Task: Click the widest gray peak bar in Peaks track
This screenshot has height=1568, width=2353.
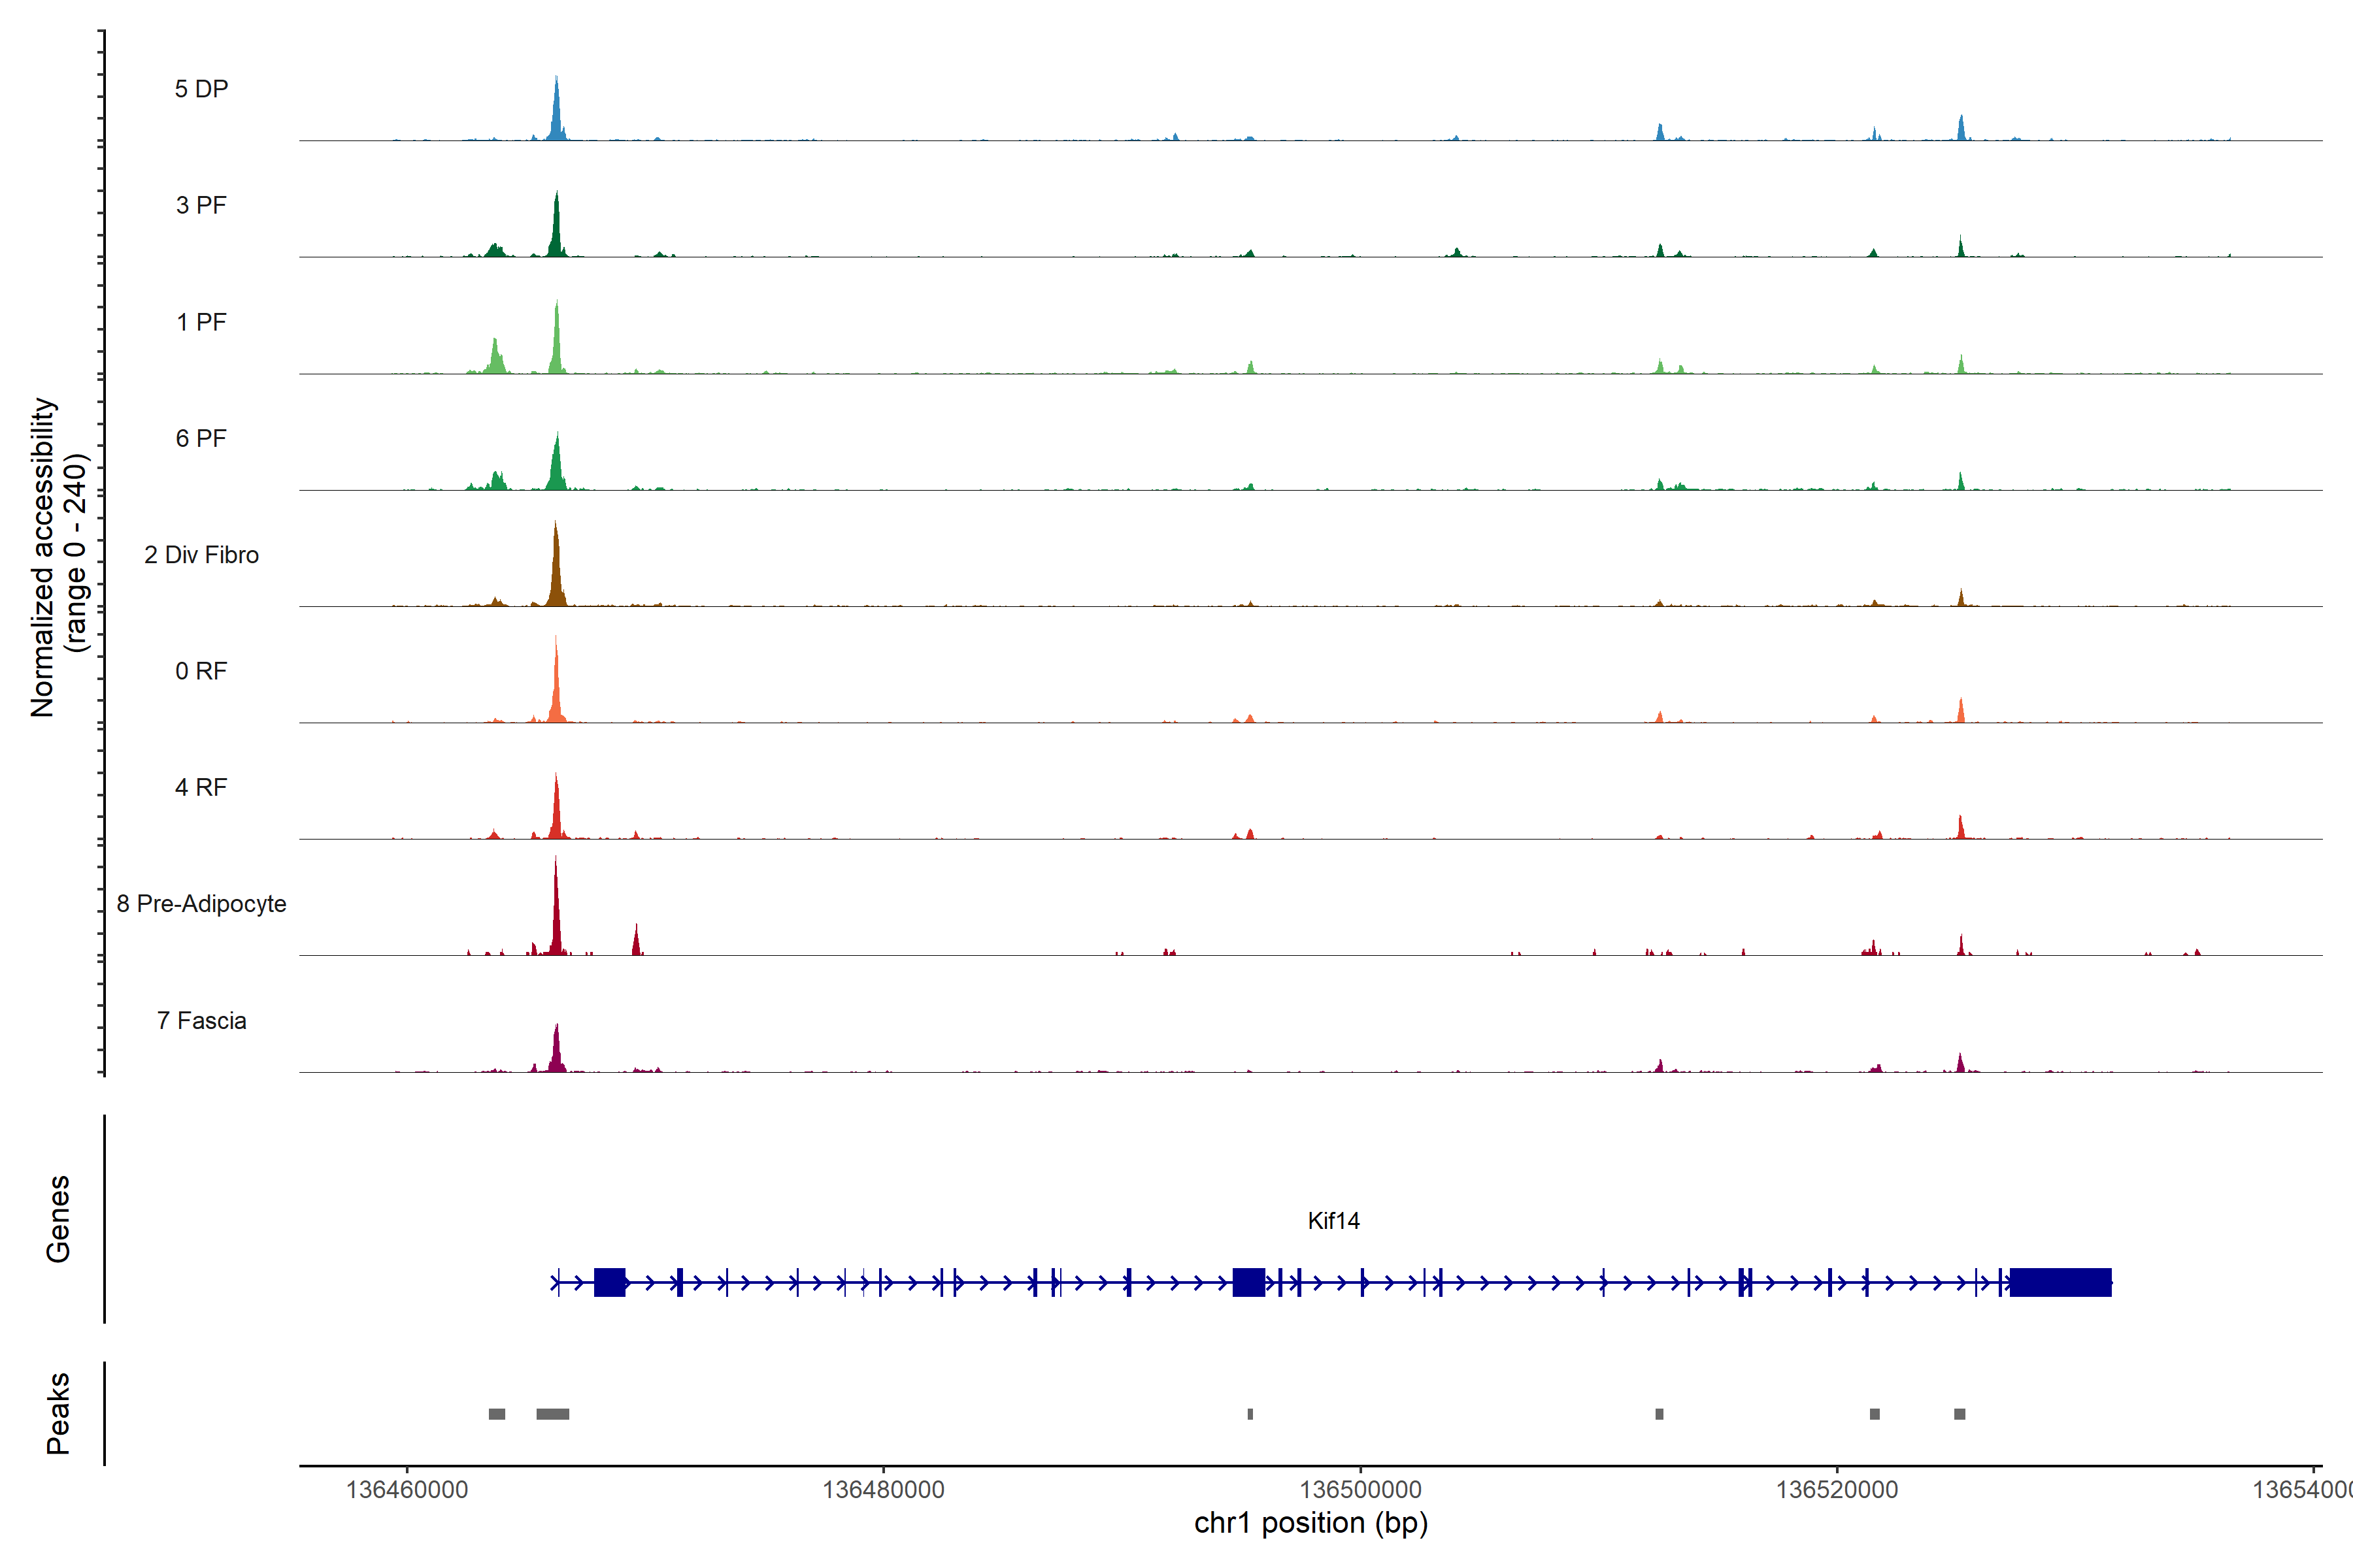Action: (552, 1414)
